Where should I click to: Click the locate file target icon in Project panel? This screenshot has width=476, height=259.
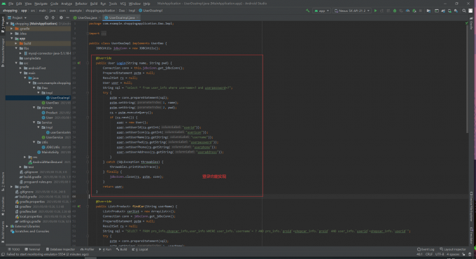tap(46, 17)
